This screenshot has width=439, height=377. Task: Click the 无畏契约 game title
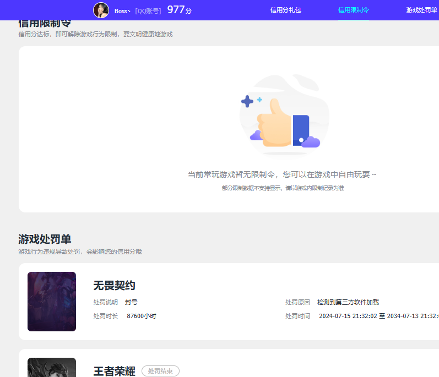tap(114, 286)
